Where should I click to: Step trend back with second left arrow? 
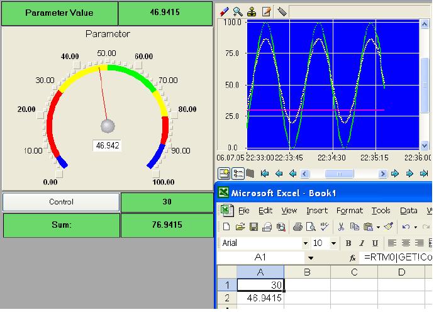tap(279, 174)
